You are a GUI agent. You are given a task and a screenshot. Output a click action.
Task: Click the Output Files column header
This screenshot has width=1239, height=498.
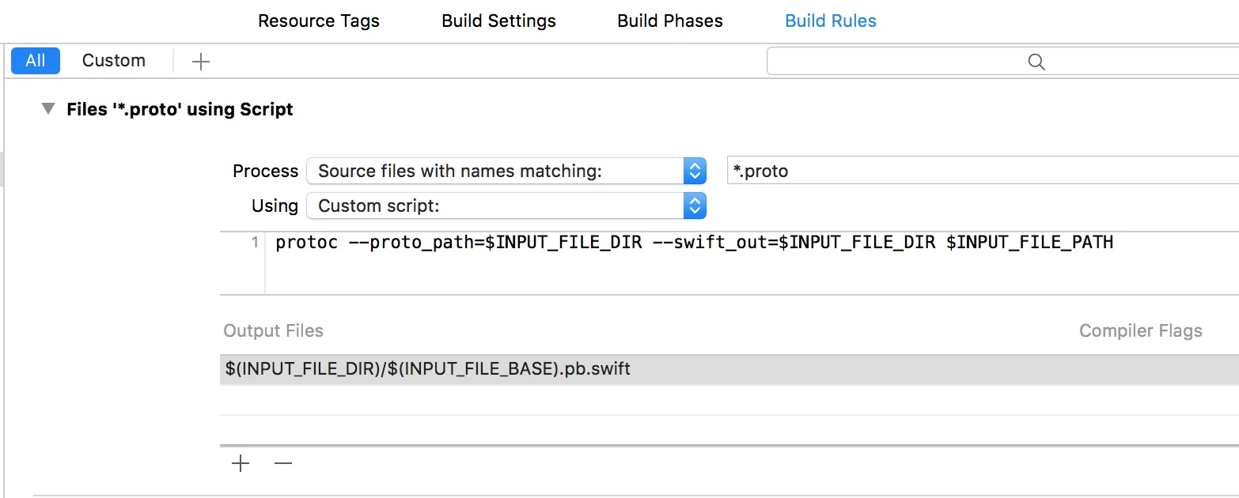[x=273, y=331]
